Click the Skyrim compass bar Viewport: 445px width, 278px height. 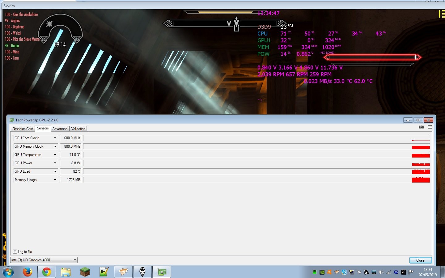coord(225,23)
